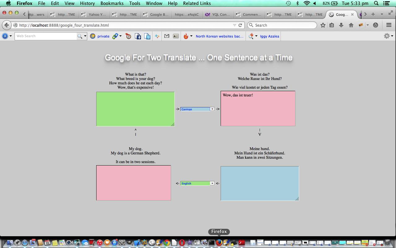Image resolution: width=396 pixels, height=248 pixels.
Task: Open the Apple menu
Action: pyautogui.click(x=8, y=3)
